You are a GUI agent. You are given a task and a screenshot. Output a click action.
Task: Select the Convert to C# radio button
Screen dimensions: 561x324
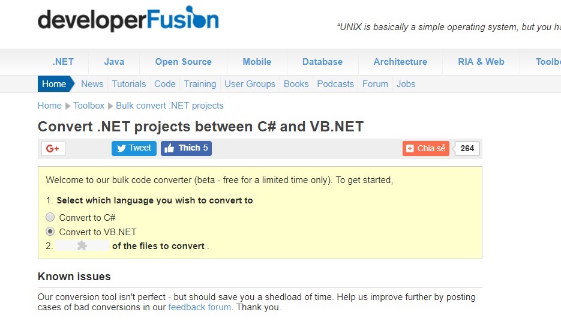click(50, 217)
